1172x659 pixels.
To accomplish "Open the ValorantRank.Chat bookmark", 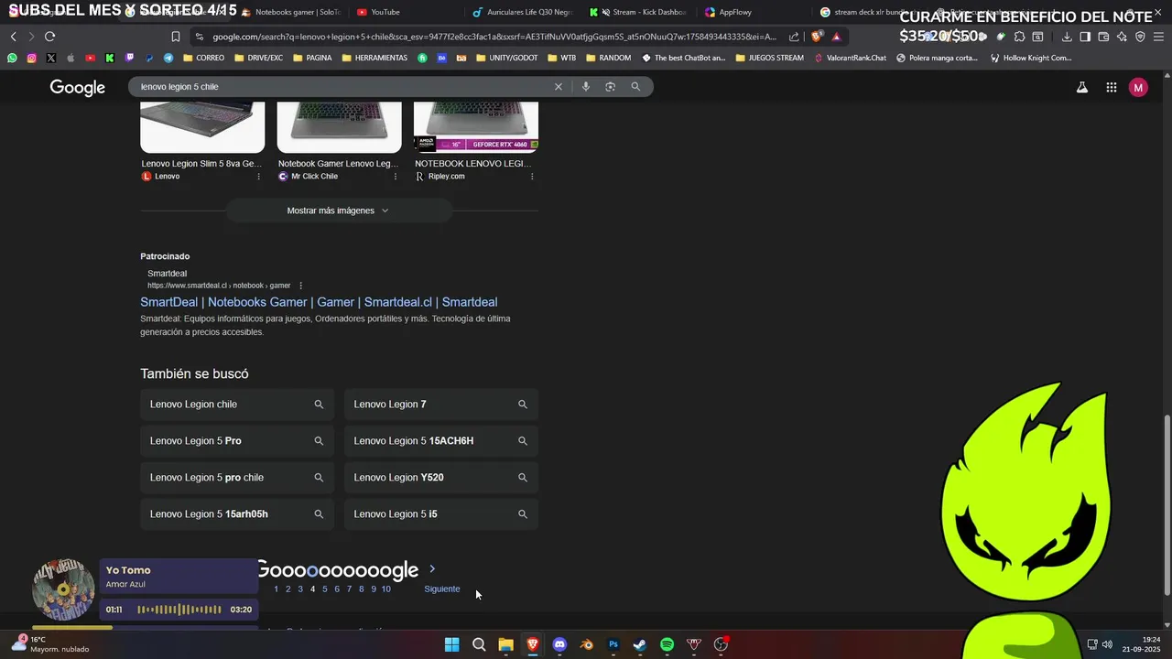I will tap(850, 58).
